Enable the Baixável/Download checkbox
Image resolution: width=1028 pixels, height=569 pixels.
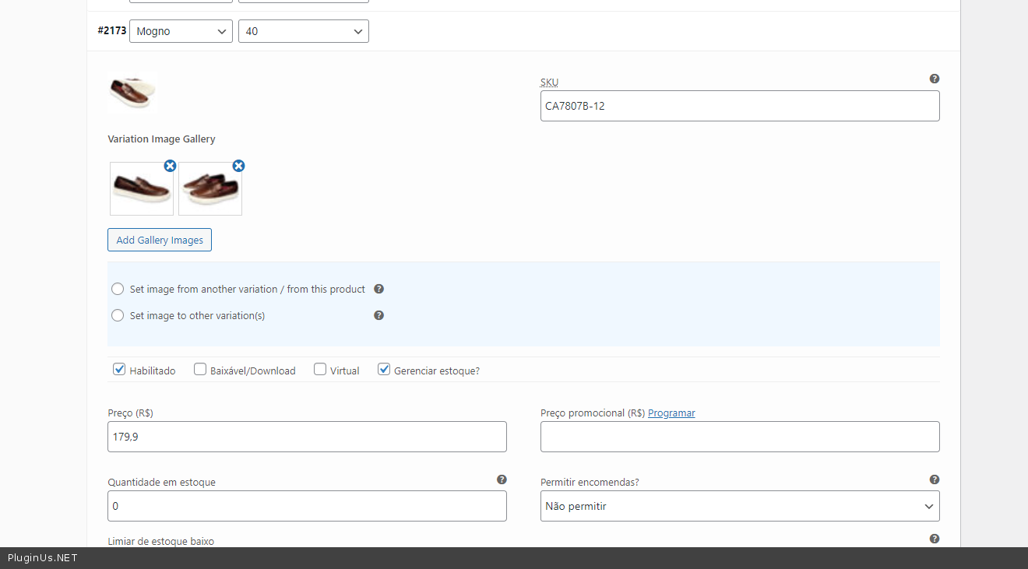pyautogui.click(x=200, y=370)
